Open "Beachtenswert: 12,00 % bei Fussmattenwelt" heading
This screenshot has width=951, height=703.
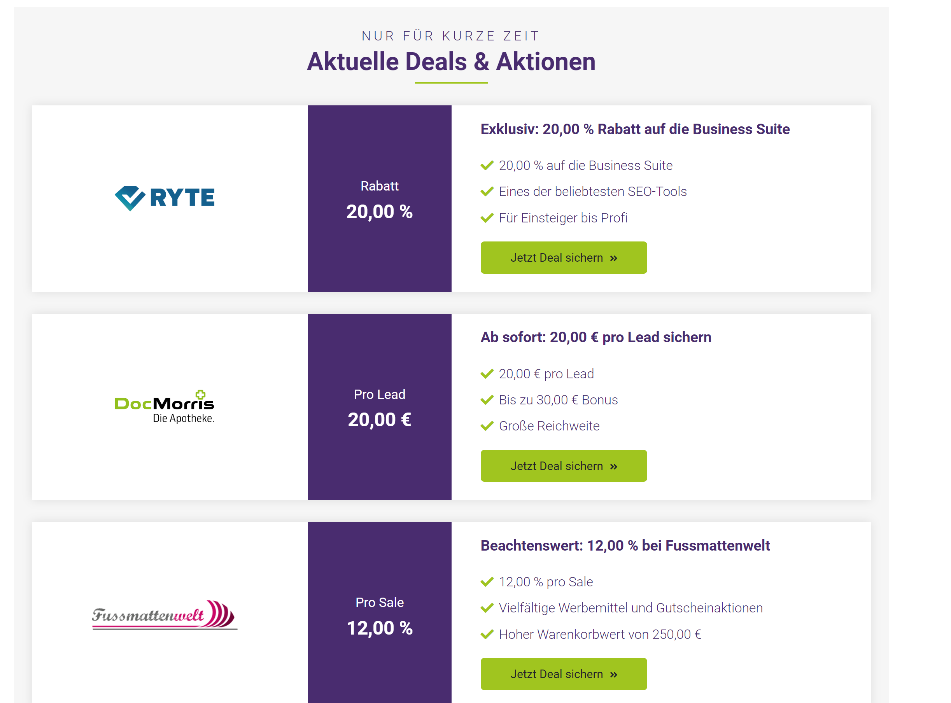pyautogui.click(x=625, y=546)
